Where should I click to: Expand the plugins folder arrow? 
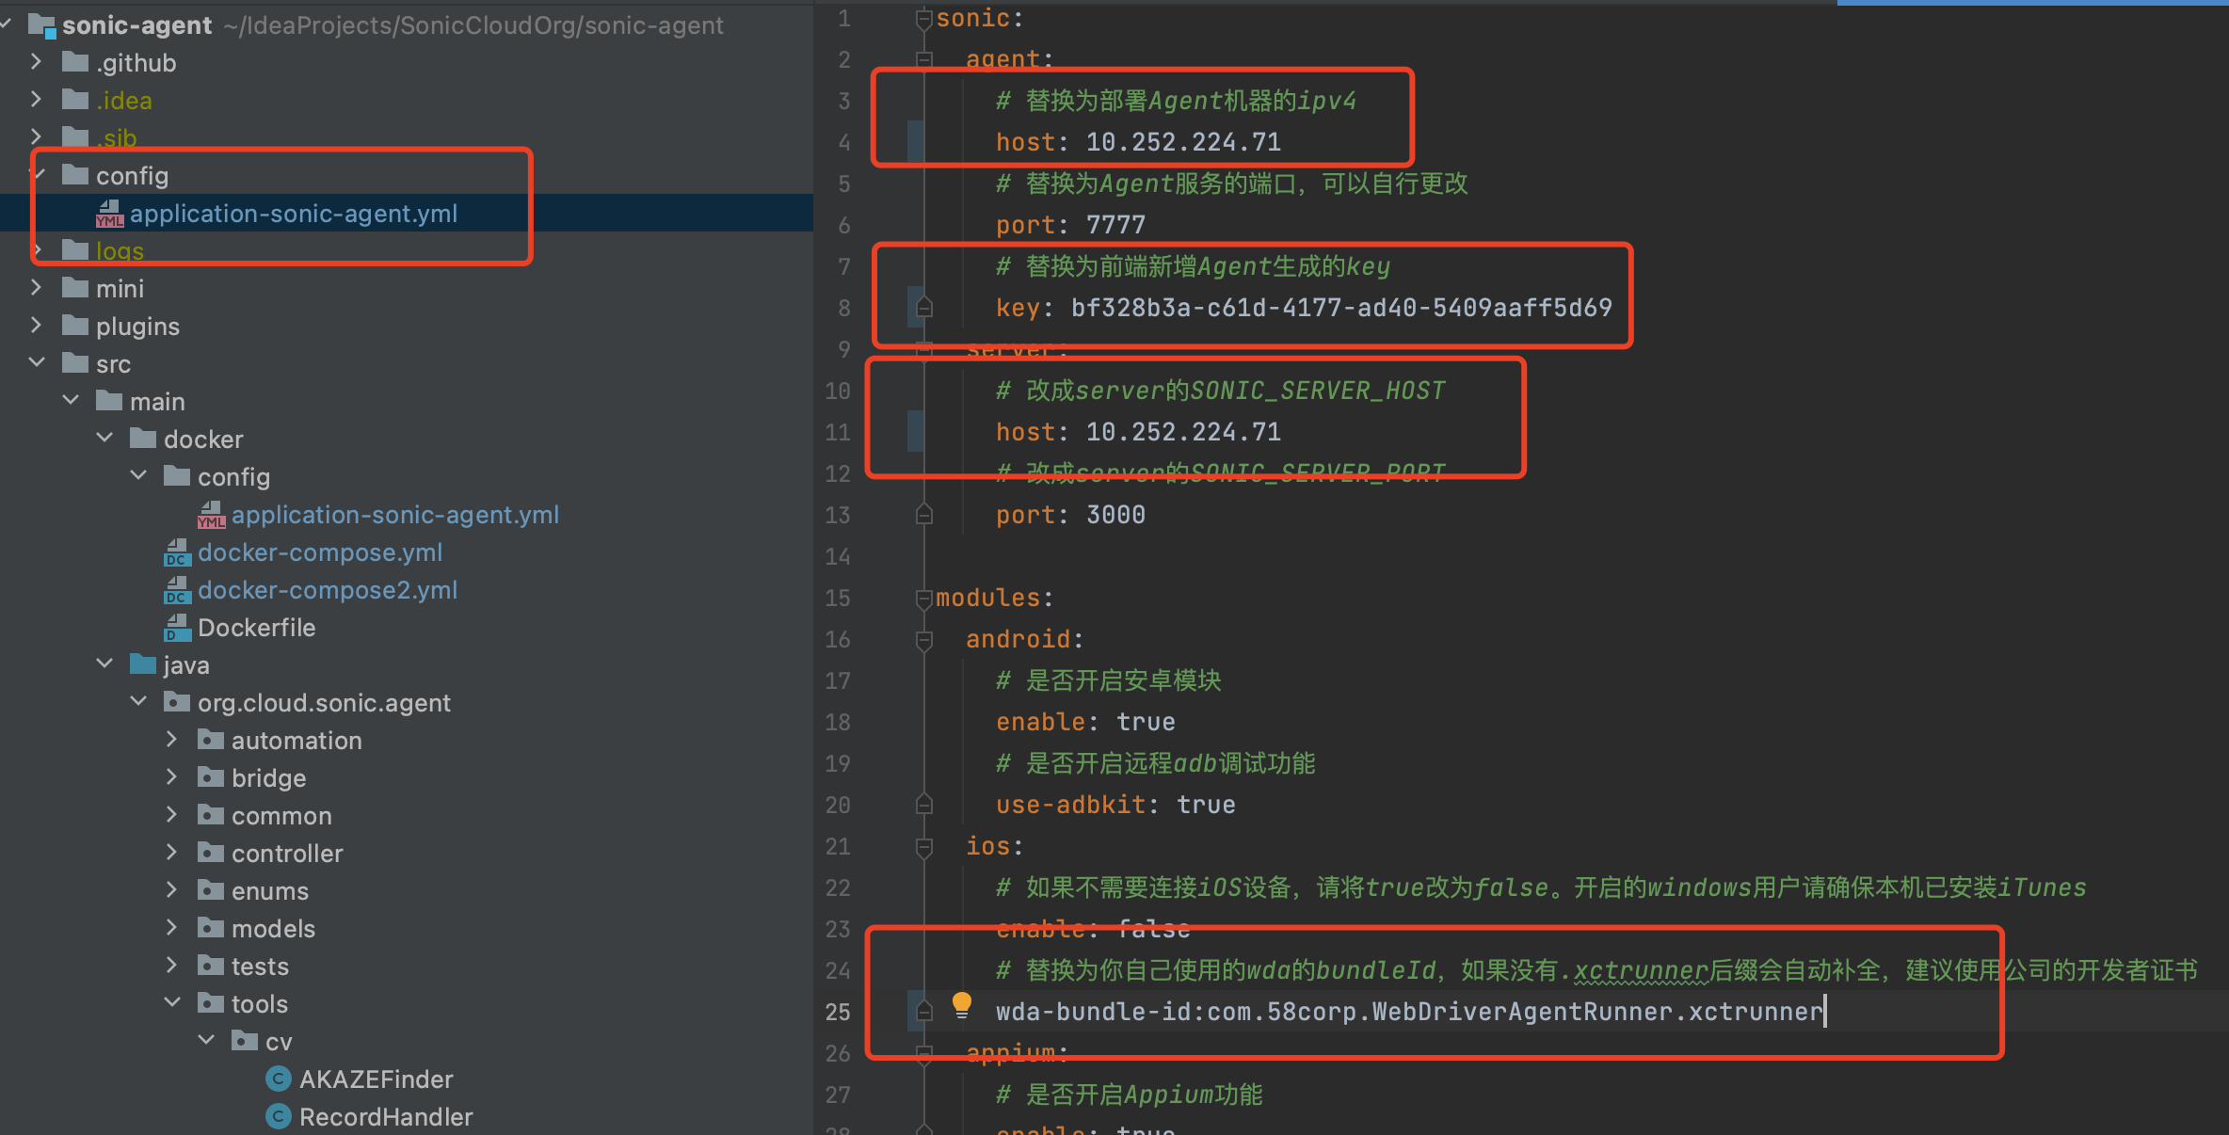click(36, 326)
